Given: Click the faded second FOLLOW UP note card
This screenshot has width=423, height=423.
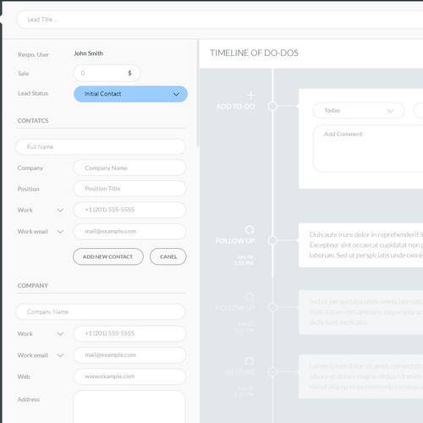Looking at the screenshot, I should click(x=360, y=312).
